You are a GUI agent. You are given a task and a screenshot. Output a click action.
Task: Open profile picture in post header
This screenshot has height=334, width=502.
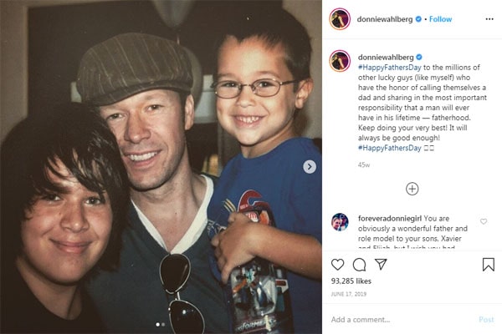(340, 19)
